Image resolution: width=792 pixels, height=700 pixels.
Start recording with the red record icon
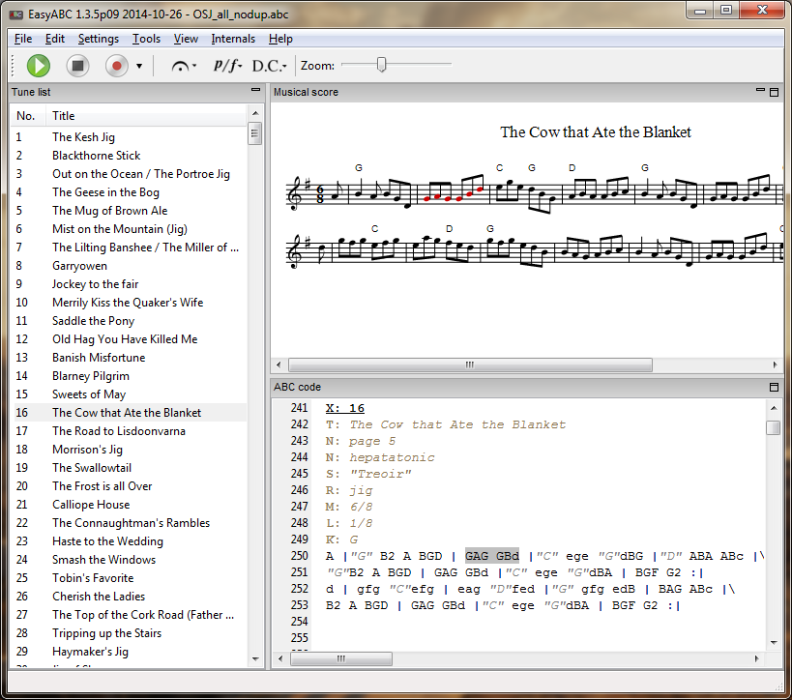click(x=118, y=66)
